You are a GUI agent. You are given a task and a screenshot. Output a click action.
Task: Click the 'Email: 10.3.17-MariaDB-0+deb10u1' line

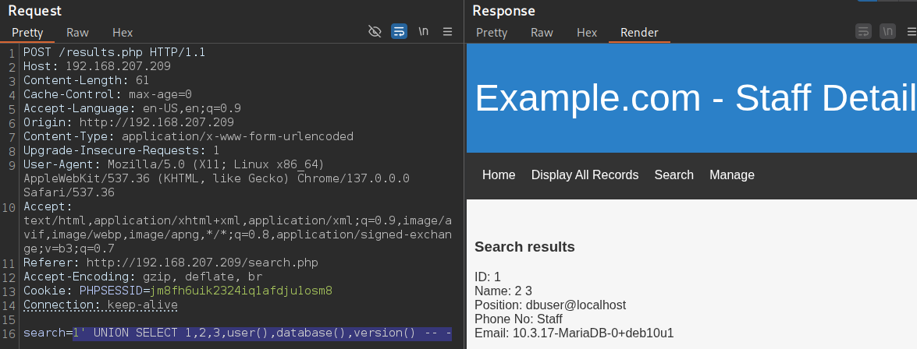pos(574,333)
